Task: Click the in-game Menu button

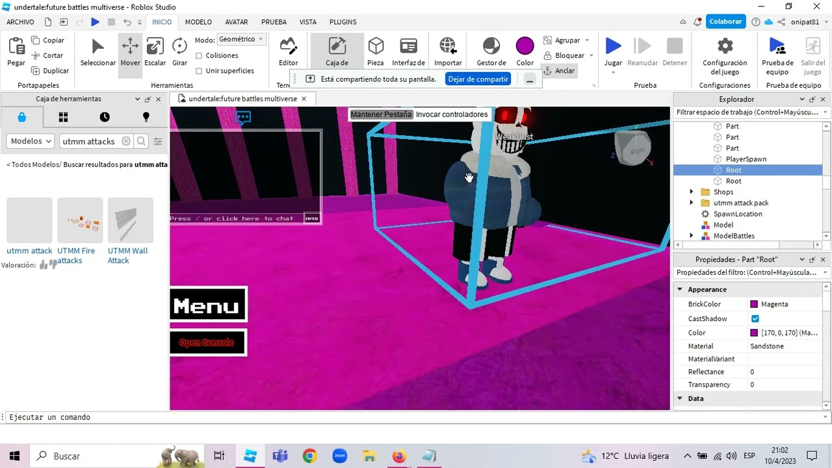Action: [x=208, y=304]
